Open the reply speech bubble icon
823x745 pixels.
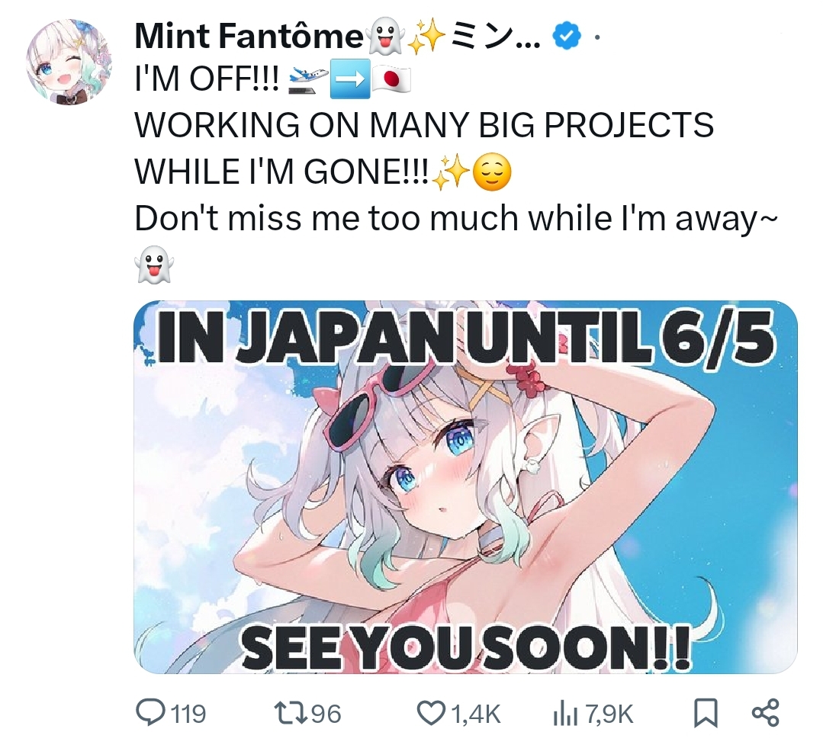point(150,713)
